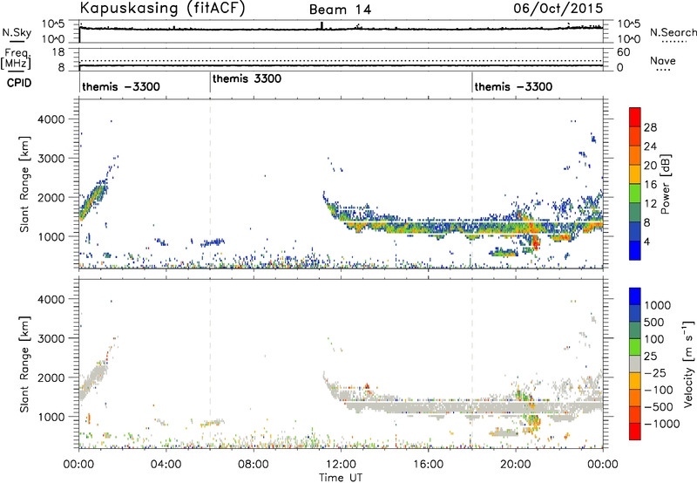Click the 'CPID' row label
Screen dimensions: 697x483
[19, 83]
